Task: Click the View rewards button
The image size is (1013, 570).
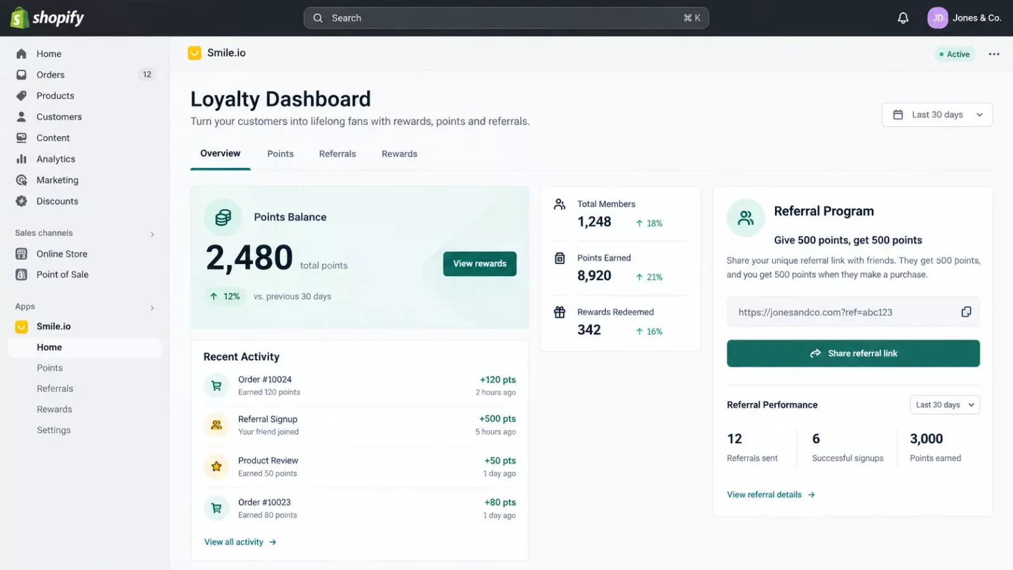Action: (480, 263)
